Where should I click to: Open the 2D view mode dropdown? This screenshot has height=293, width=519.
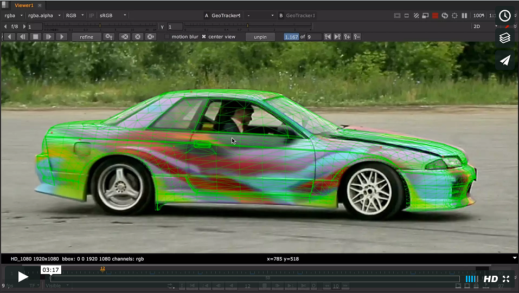pyautogui.click(x=483, y=26)
